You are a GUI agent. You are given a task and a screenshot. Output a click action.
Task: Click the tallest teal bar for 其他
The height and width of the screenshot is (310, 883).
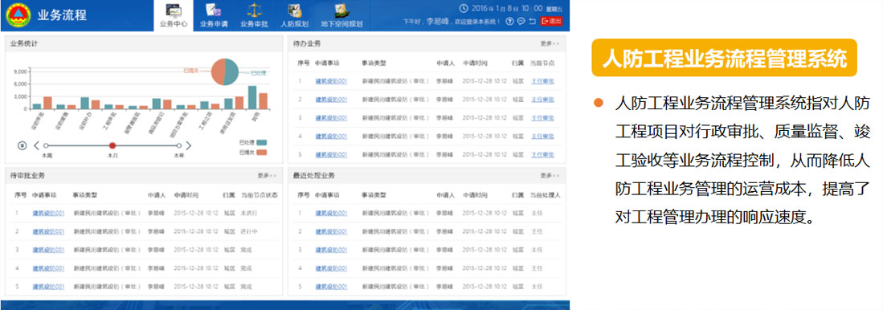tap(252, 97)
